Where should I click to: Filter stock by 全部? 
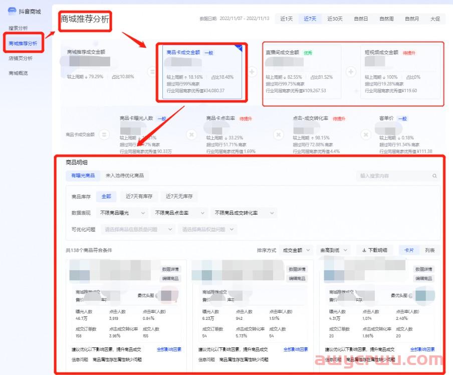[106, 197]
